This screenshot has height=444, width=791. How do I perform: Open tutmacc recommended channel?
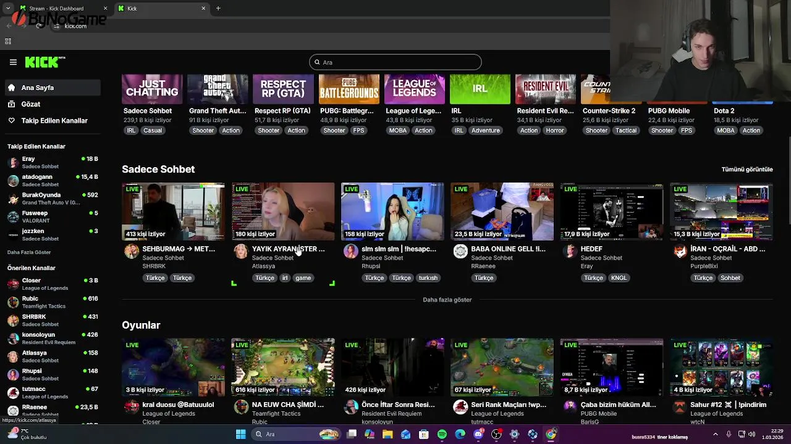(53, 393)
